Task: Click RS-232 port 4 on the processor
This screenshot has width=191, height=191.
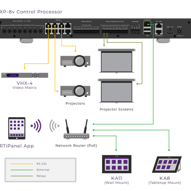Action: 68,26
